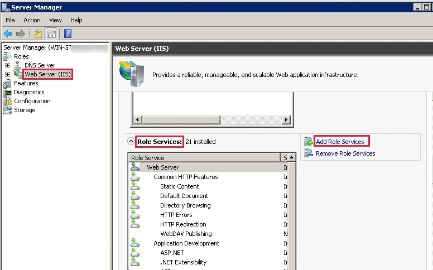This screenshot has height=270, width=433.
Task: Select Configuration in the console tree
Action: 32,101
